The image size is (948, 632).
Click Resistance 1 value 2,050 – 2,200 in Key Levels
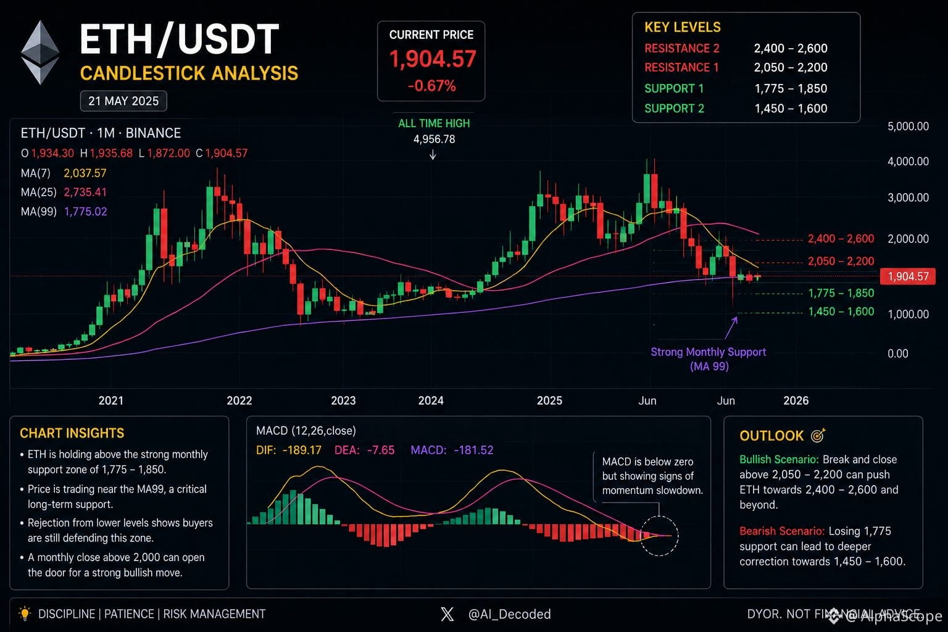791,67
